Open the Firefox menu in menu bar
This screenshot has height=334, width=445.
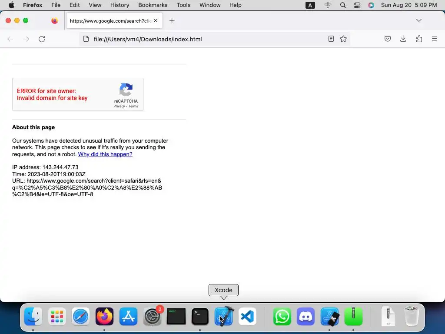(33, 5)
